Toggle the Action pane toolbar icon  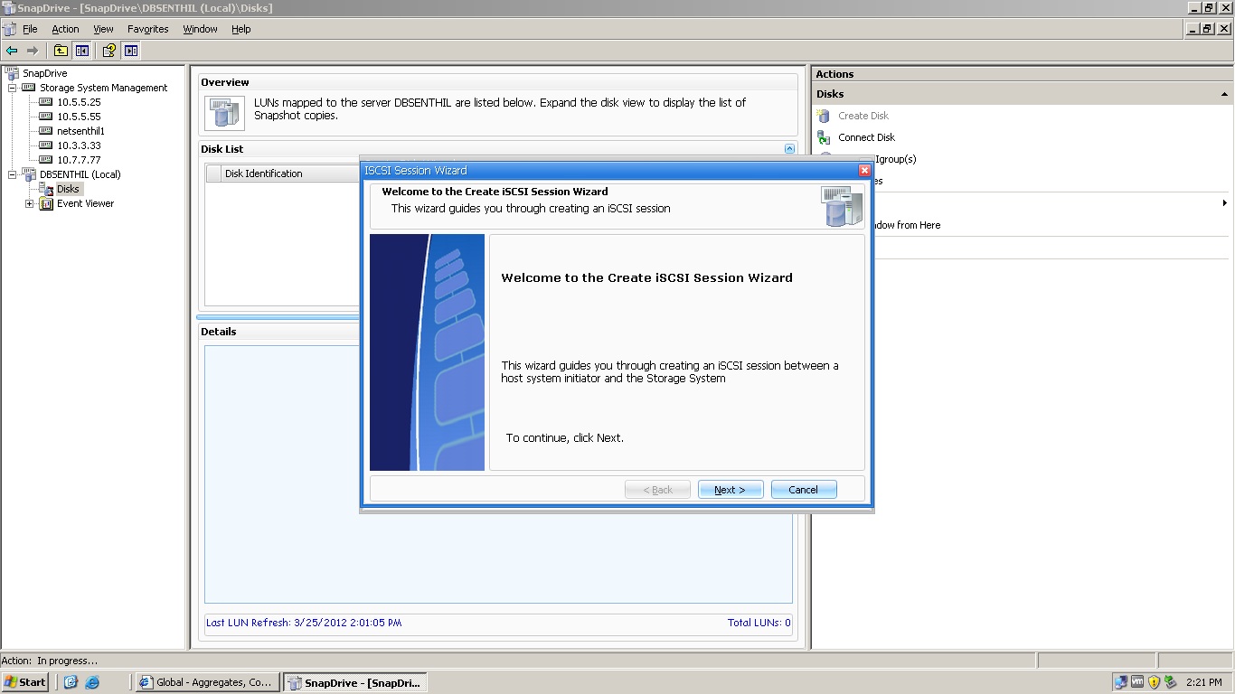131,51
